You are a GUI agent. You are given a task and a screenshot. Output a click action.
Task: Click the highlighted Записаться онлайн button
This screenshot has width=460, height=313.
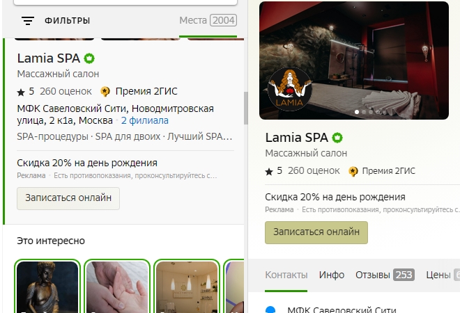pyautogui.click(x=316, y=232)
